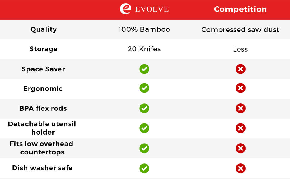Click the red X for BPA flex rods
Screen dimensions: 290x179
(x=240, y=108)
